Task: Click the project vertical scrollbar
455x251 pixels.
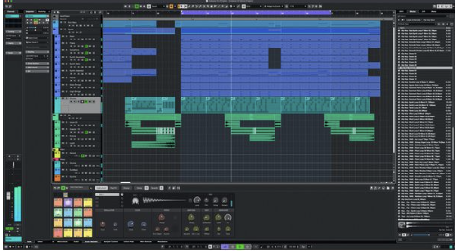Action: pyautogui.click(x=394, y=90)
